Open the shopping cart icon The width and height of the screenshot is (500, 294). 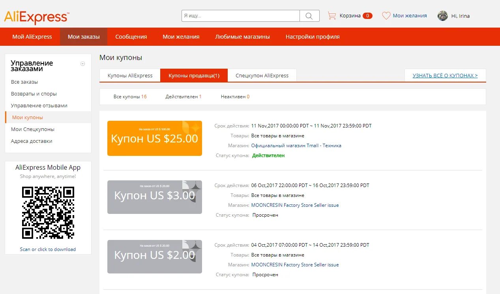coord(332,16)
